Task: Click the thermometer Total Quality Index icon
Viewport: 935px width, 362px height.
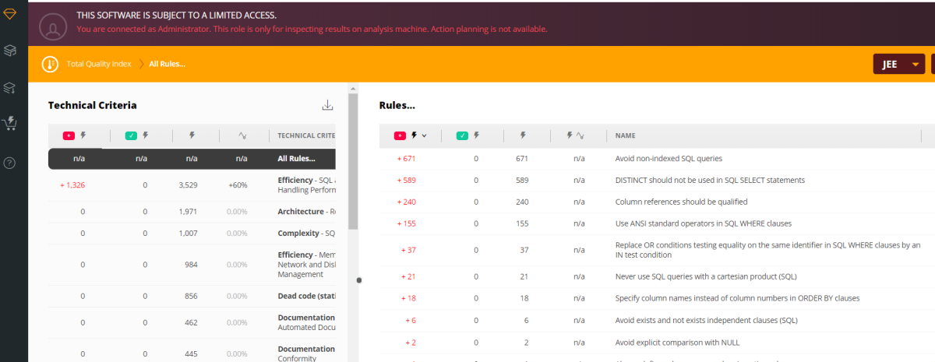Action: (x=50, y=64)
